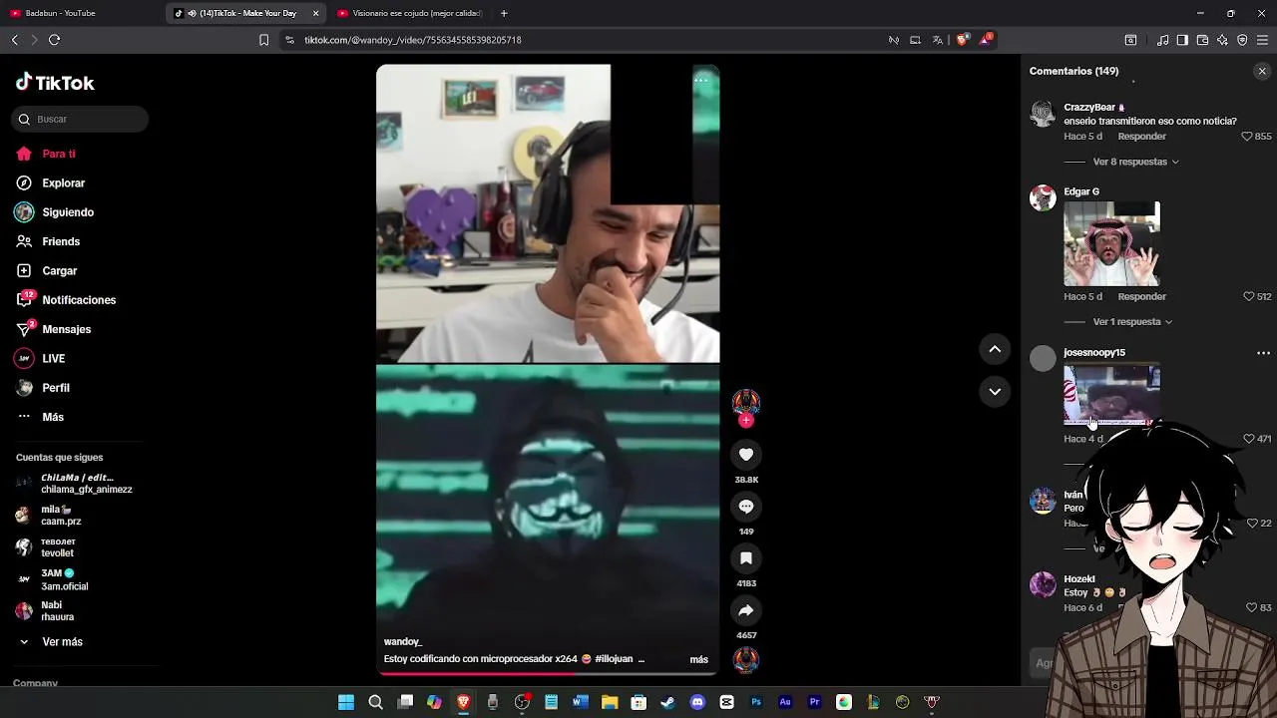Open josesnoopy15's image comment thumbnail
Screen dimensions: 1277x718
[x=1111, y=395]
